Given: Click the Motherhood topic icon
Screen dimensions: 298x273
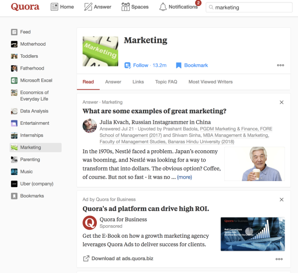Looking at the screenshot, I should (x=14, y=44).
